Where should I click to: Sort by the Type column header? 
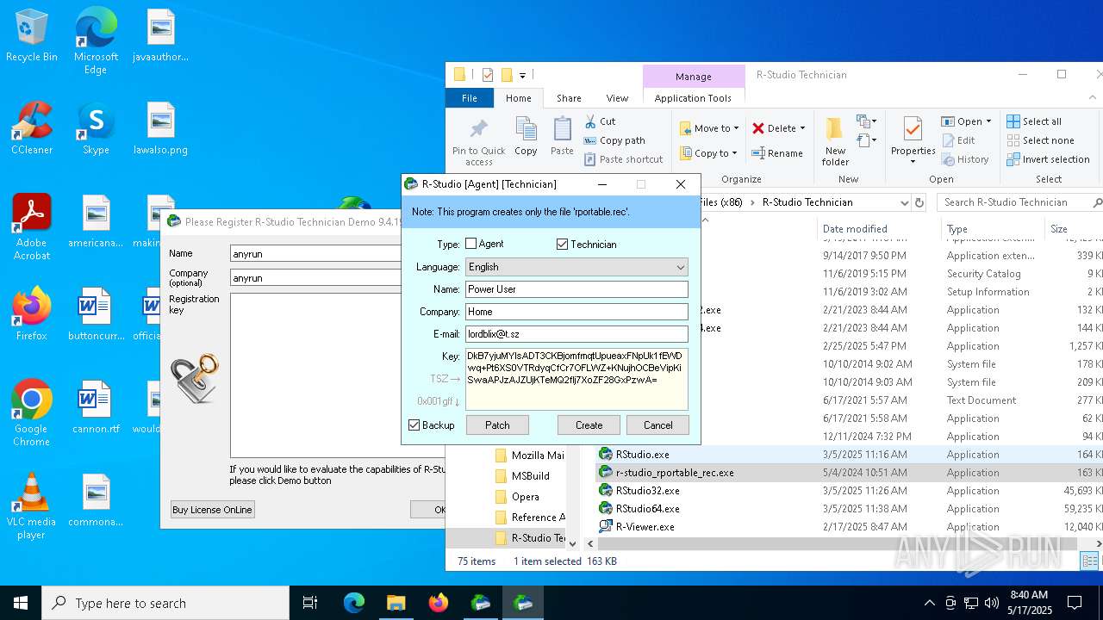click(992, 228)
